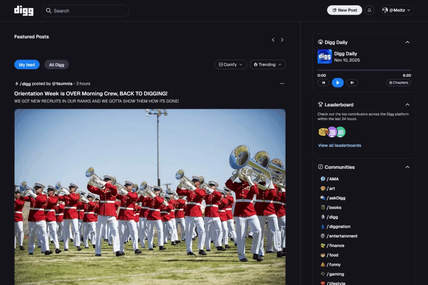Collapse the Digg Daily panel

tap(408, 42)
